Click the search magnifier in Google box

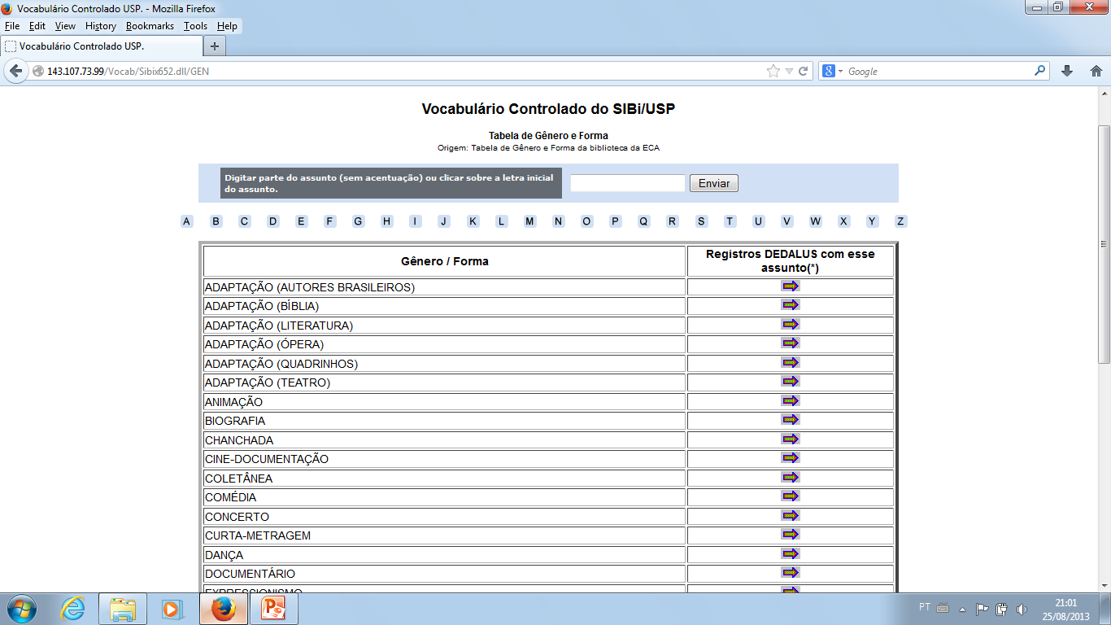point(1040,71)
